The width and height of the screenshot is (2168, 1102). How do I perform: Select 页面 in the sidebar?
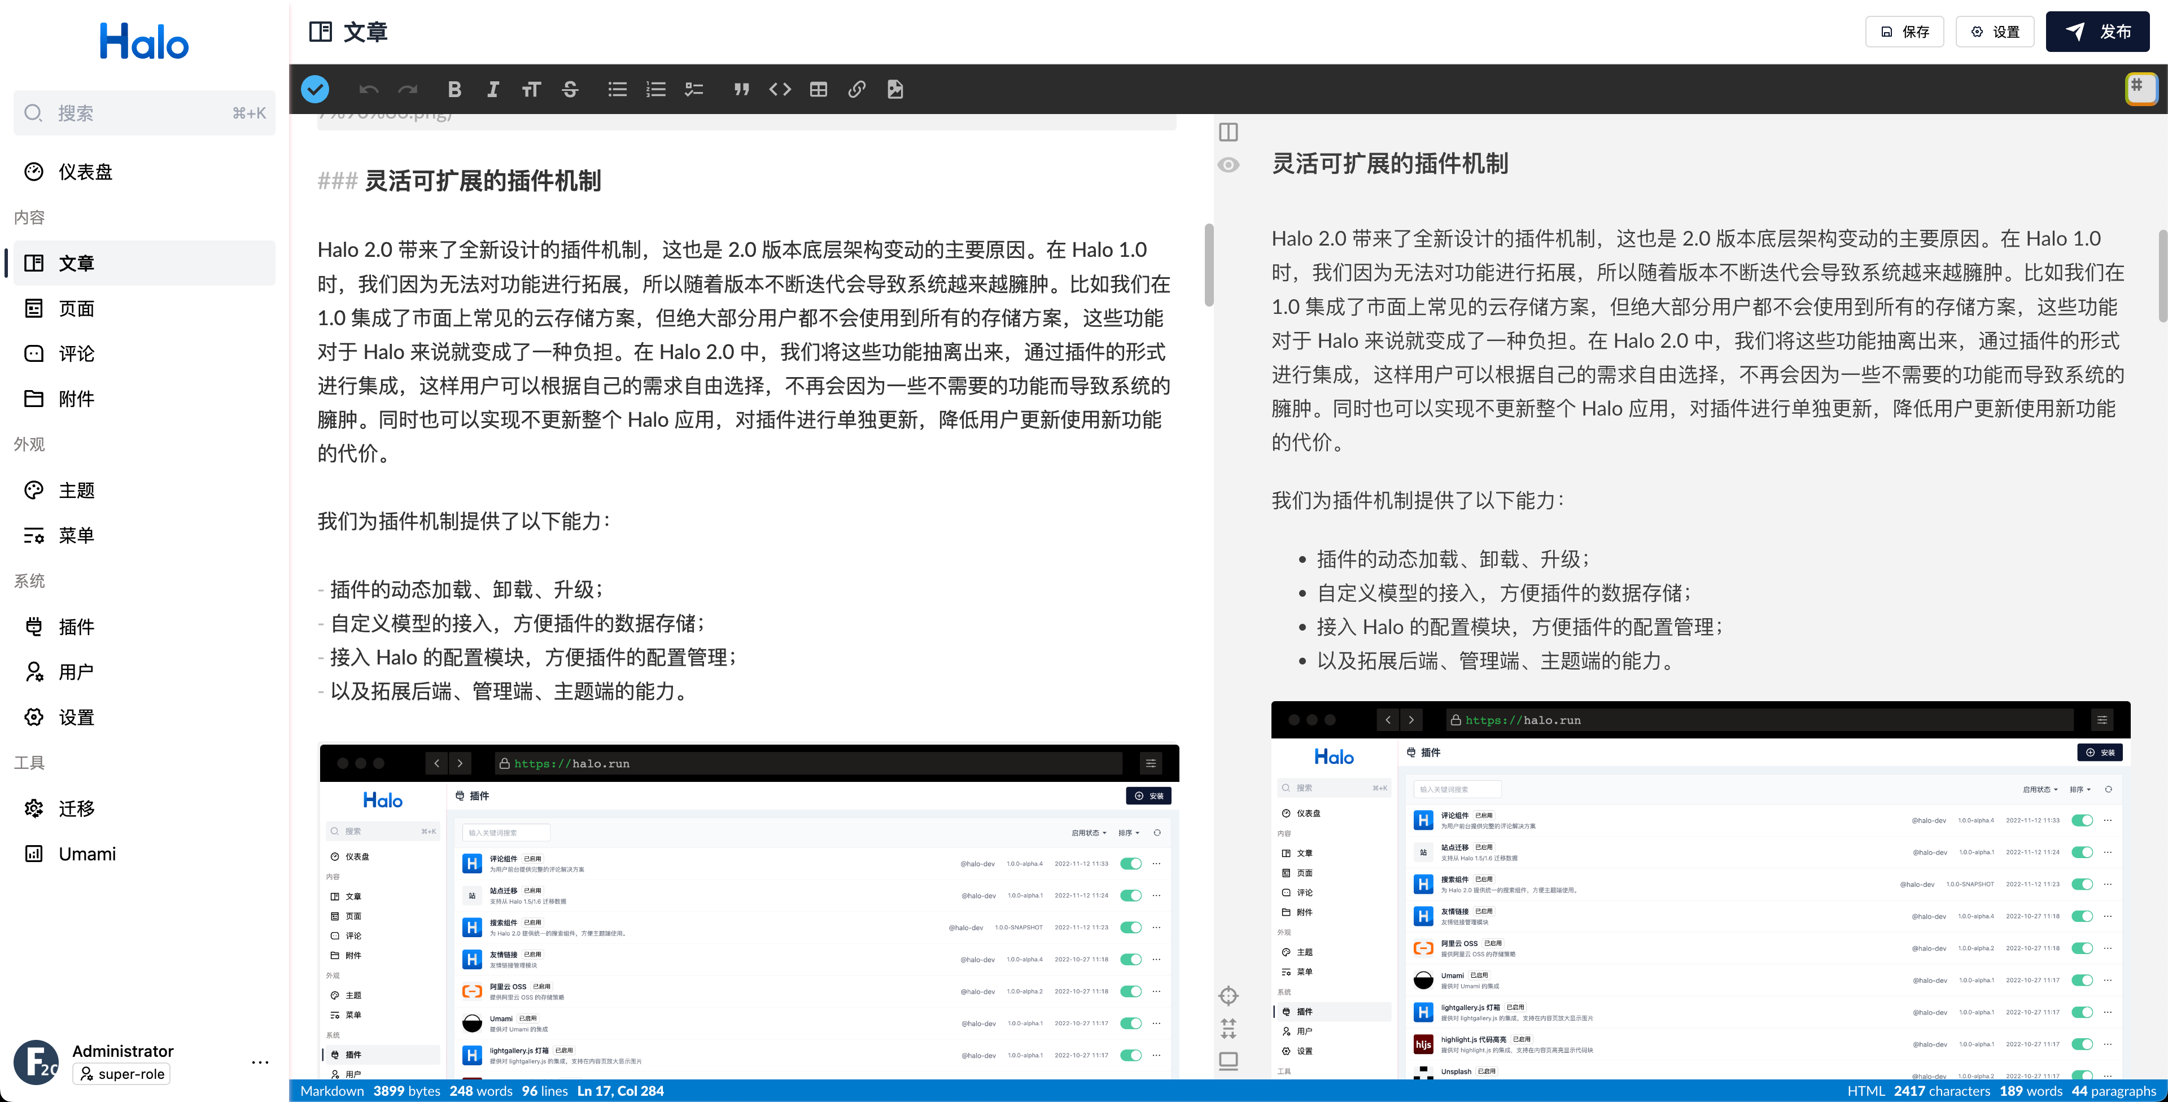[77, 308]
